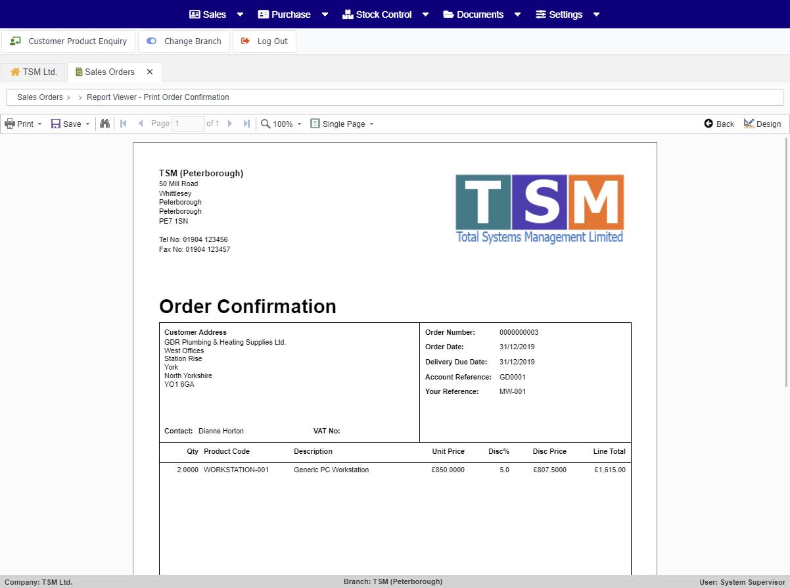Open the Purchase menu
Screen dimensions: 790x588
point(284,14)
